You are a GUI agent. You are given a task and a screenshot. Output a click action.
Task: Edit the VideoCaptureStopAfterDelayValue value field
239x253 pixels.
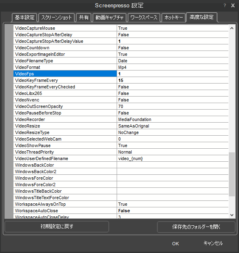click(x=173, y=41)
